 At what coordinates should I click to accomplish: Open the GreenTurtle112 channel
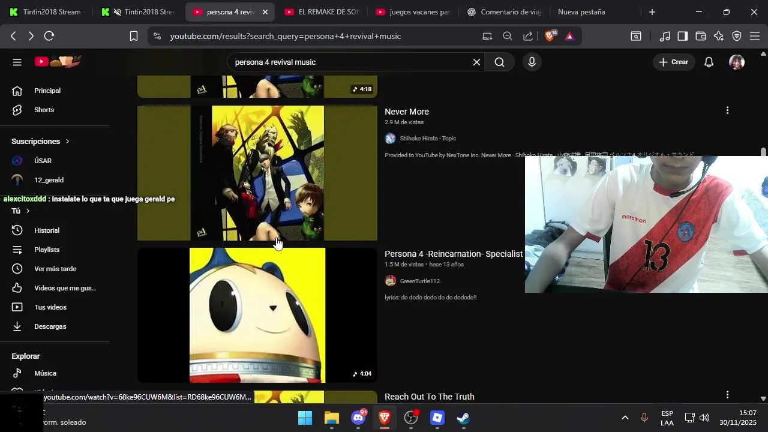tap(420, 281)
